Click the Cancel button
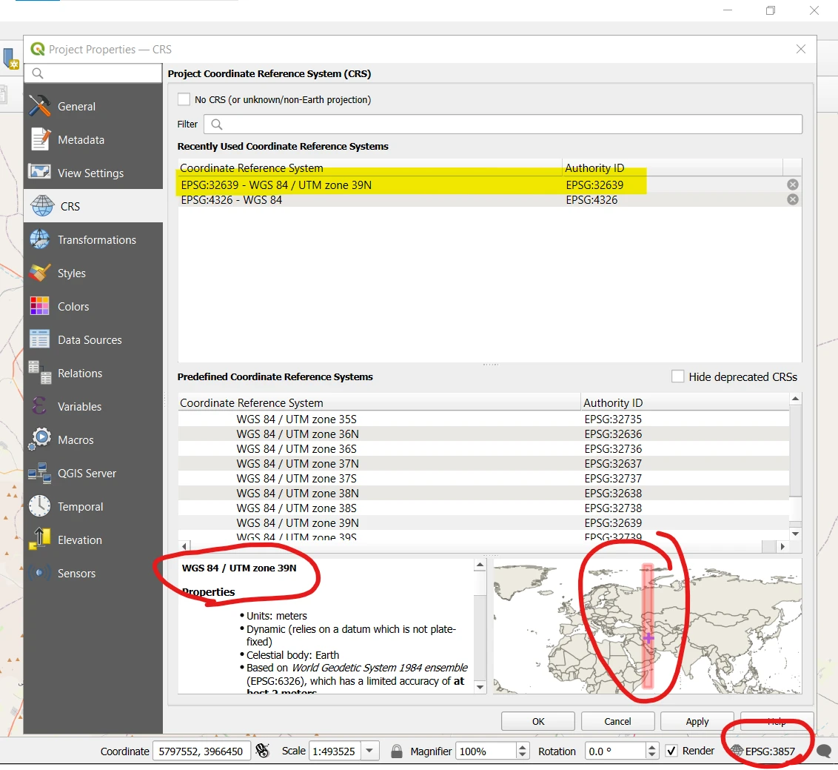 coord(617,721)
